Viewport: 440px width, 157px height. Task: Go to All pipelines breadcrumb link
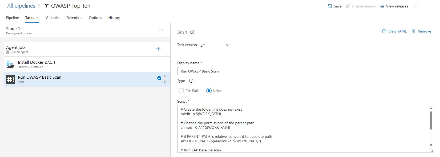click(x=21, y=6)
